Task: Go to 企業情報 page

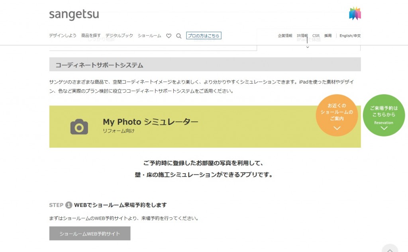Action: point(285,35)
